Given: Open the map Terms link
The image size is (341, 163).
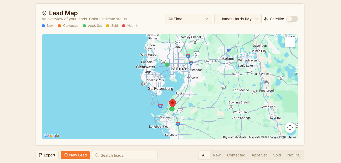Looking at the screenshot, I should coord(292,137).
